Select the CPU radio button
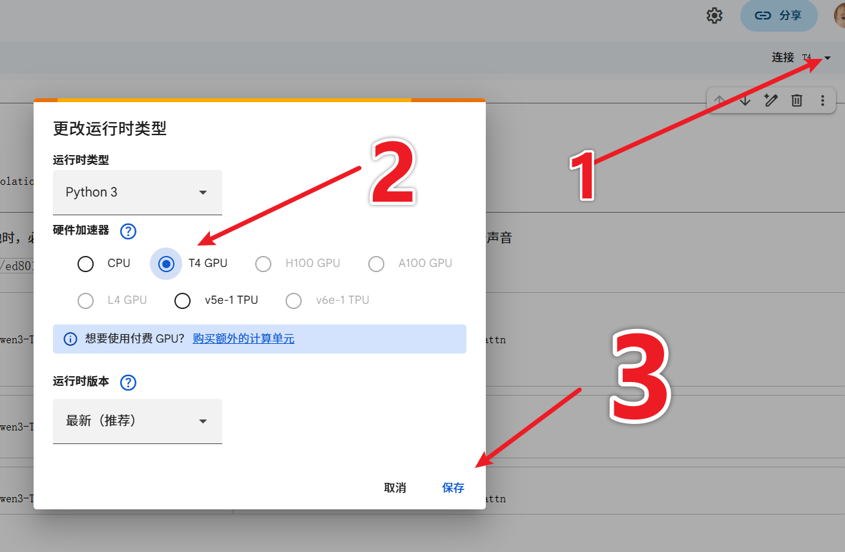This screenshot has width=845, height=552. coord(86,264)
